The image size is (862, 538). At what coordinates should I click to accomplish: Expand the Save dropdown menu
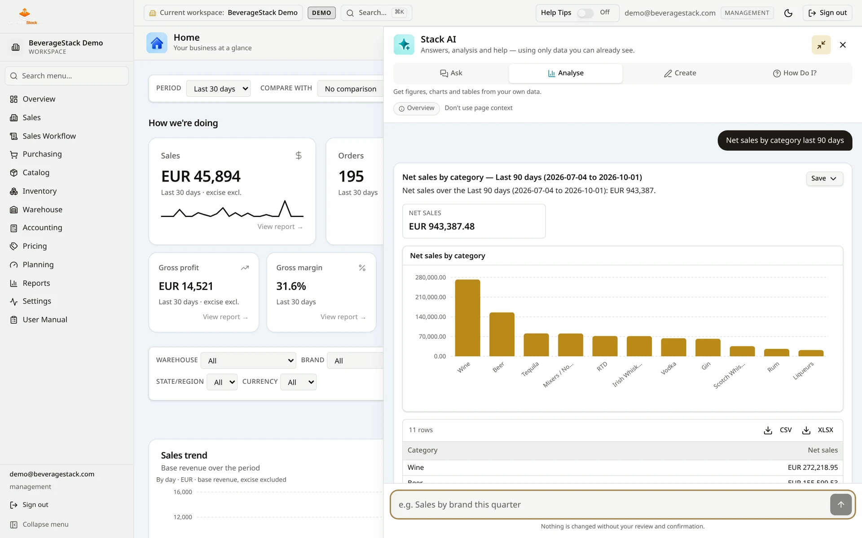[824, 178]
